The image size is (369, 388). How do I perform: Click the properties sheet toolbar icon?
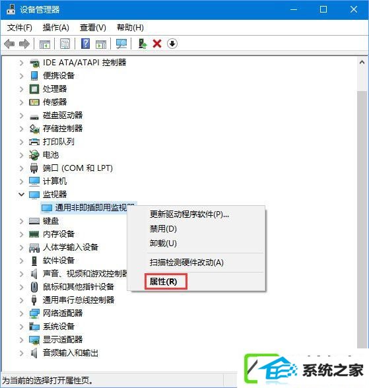tap(65, 44)
